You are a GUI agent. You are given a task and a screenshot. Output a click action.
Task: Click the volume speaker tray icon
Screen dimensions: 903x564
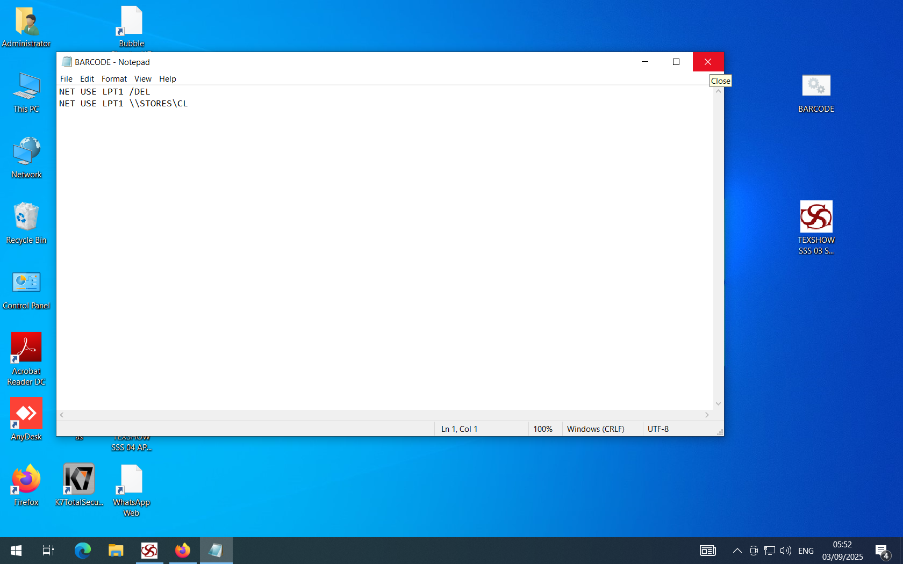(785, 551)
